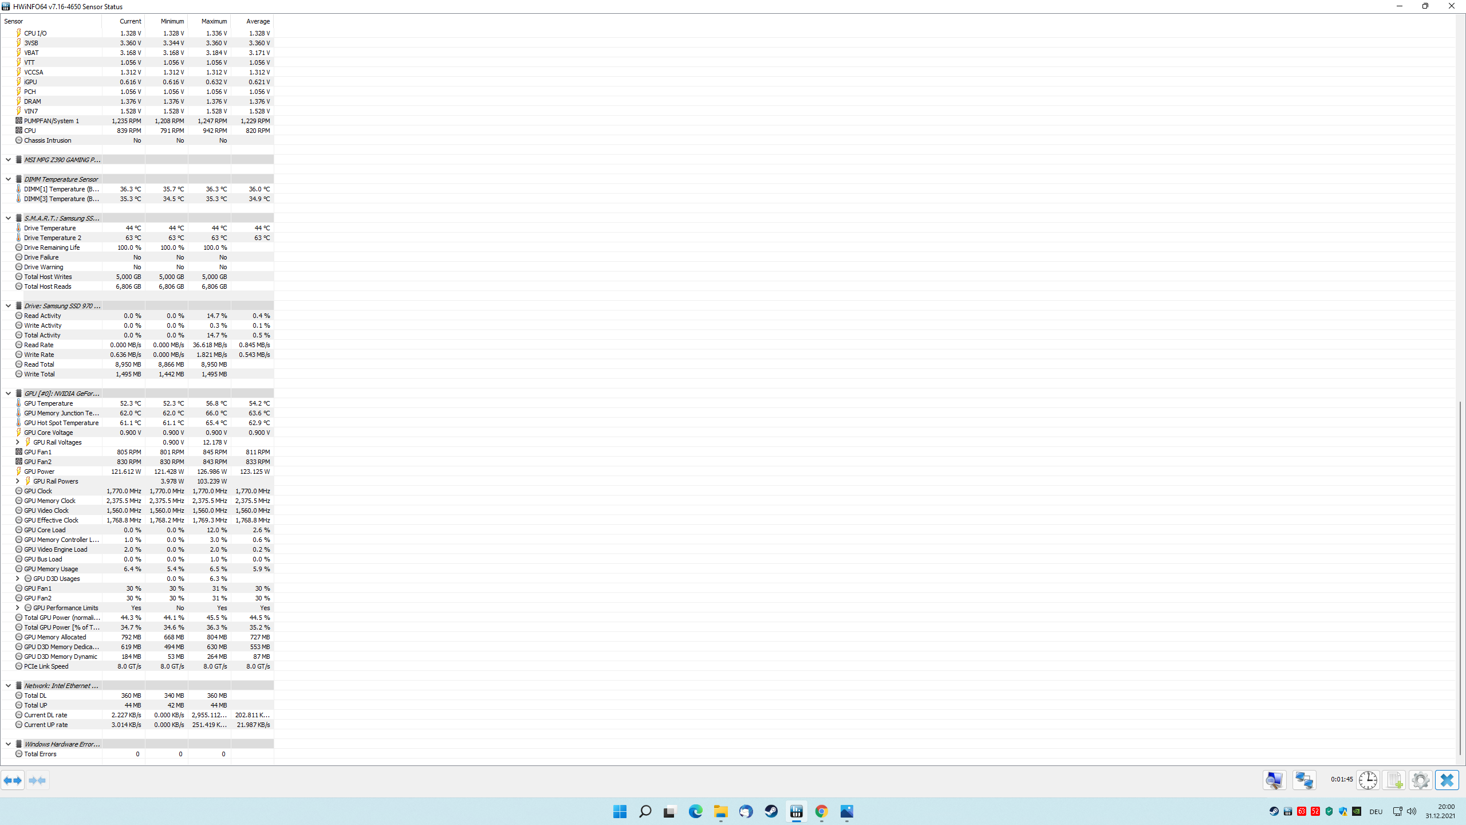Collapse the DIMM Temperature Sensor section
The image size is (1466, 825).
(x=8, y=179)
